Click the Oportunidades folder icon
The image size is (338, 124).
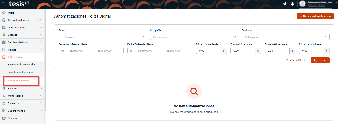point(4,27)
